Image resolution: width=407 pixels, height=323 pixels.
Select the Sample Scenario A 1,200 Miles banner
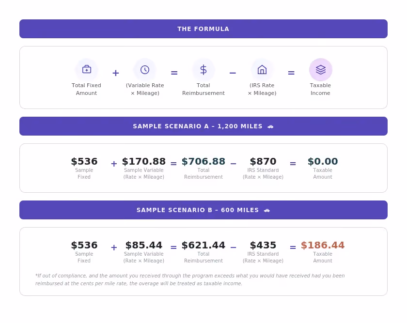point(203,126)
